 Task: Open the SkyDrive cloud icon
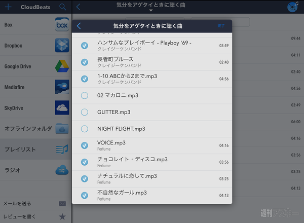62,107
